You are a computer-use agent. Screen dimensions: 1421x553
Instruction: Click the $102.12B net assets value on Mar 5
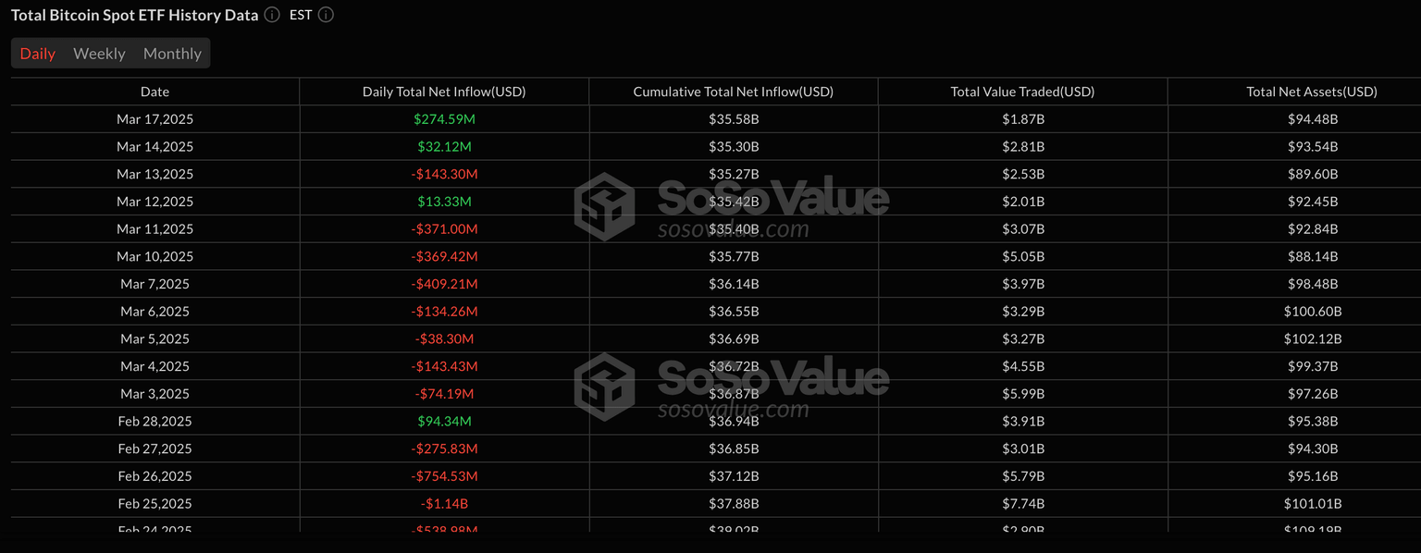click(1312, 338)
